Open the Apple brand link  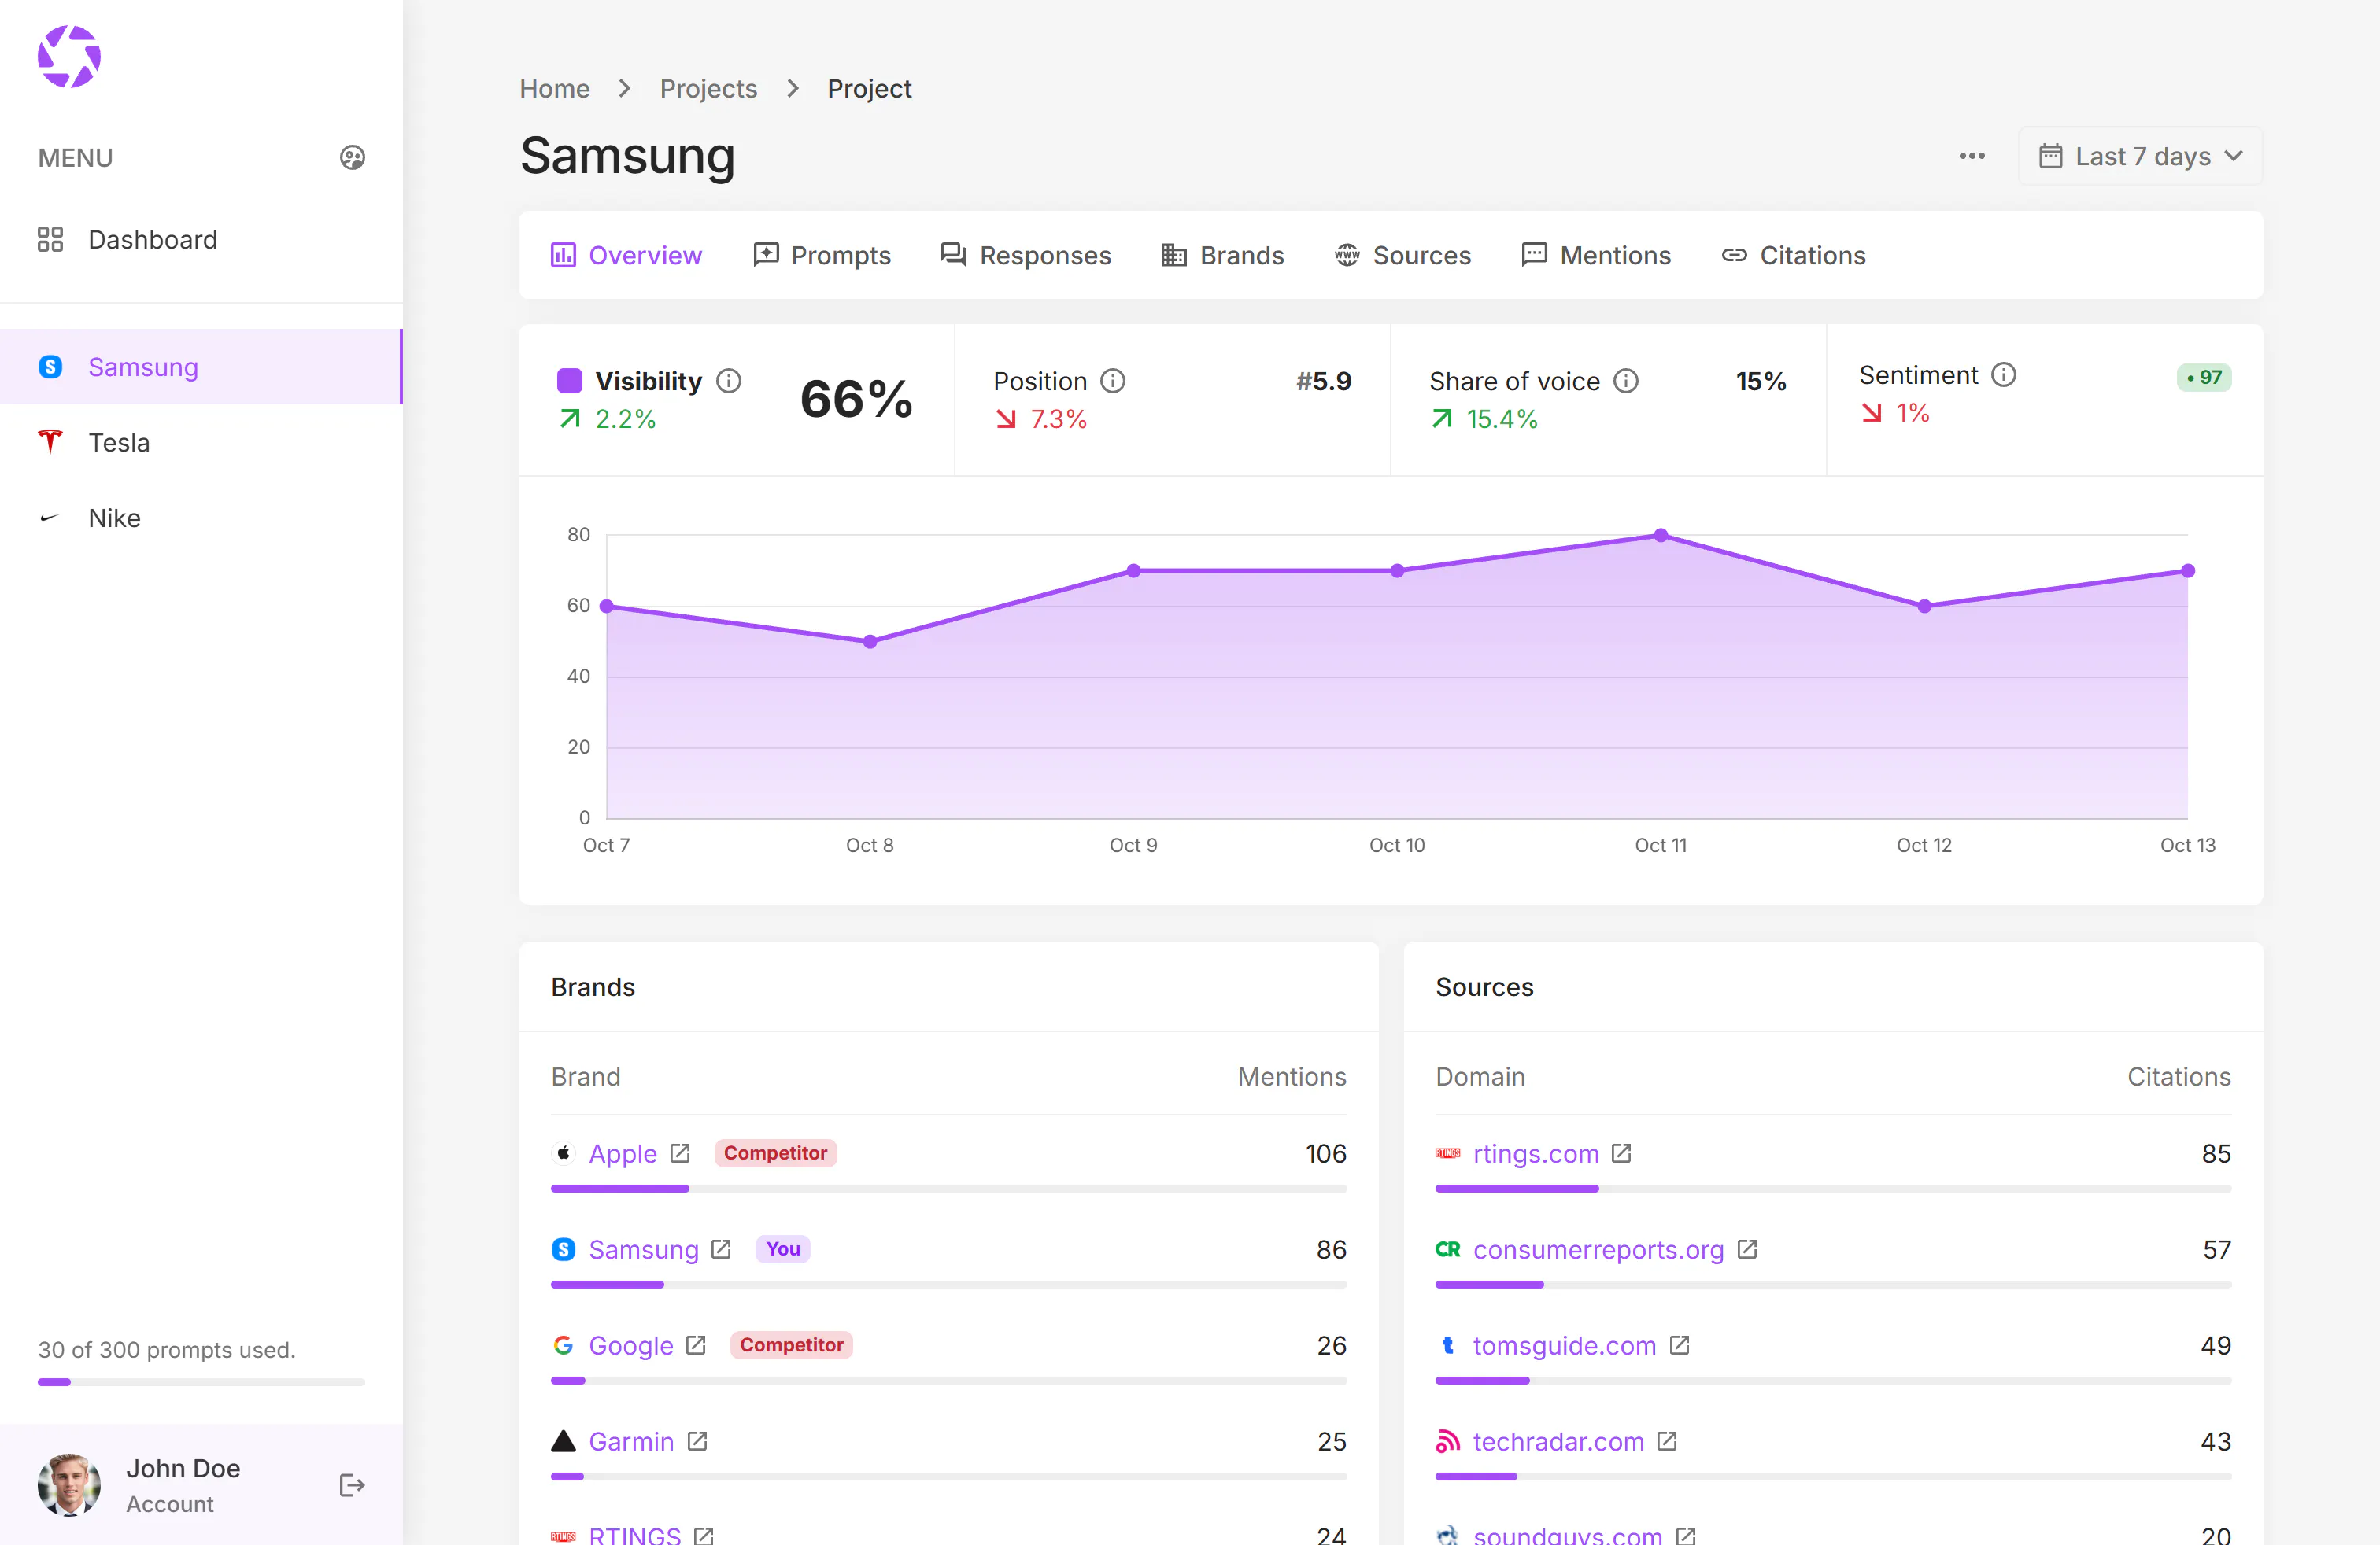point(622,1153)
